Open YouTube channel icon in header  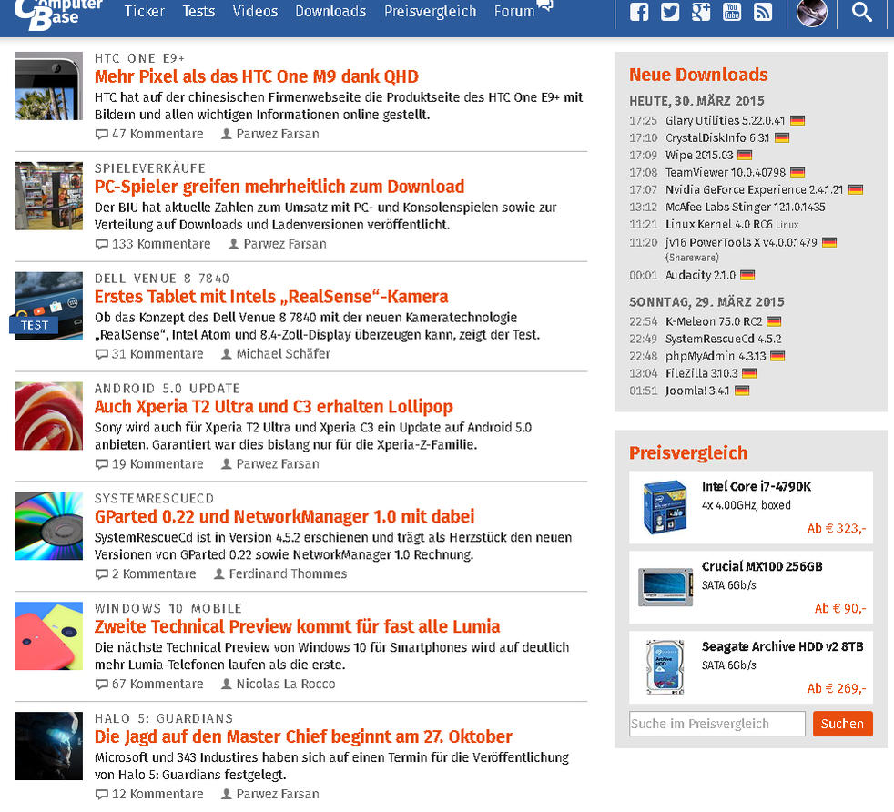click(x=732, y=12)
